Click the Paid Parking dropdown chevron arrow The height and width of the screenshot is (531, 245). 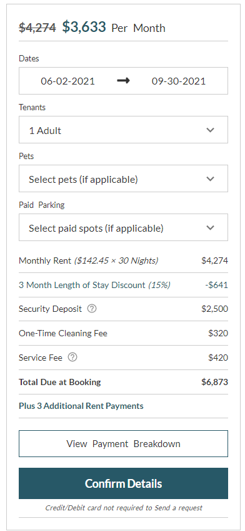(x=210, y=227)
